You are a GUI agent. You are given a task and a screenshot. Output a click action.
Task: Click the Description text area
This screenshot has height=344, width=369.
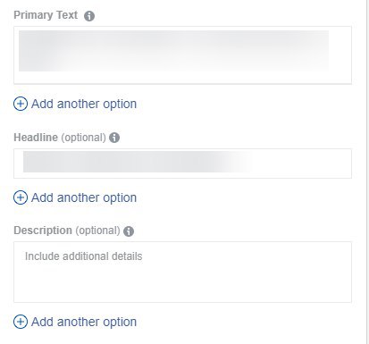182,273
